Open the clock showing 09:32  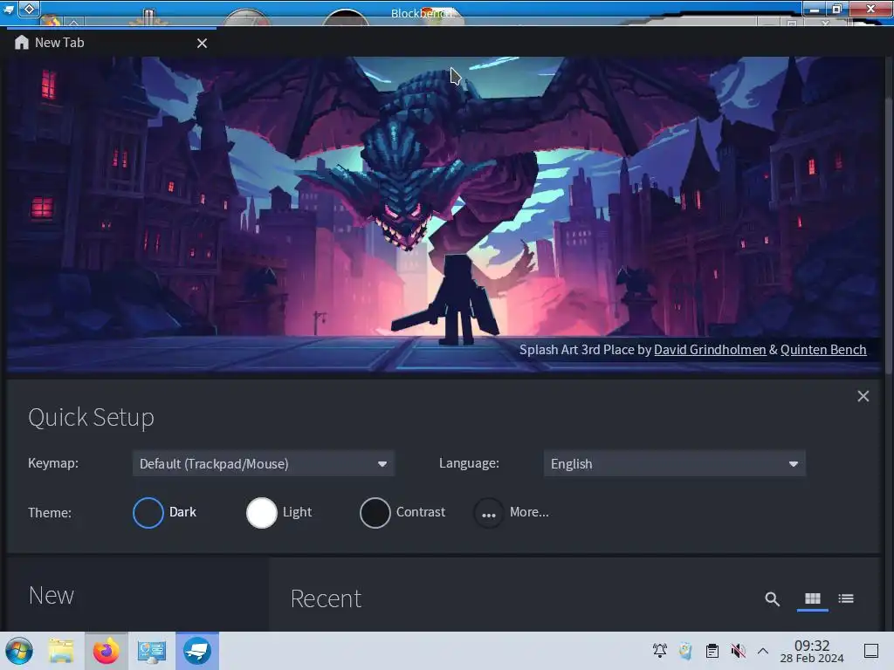pyautogui.click(x=812, y=651)
